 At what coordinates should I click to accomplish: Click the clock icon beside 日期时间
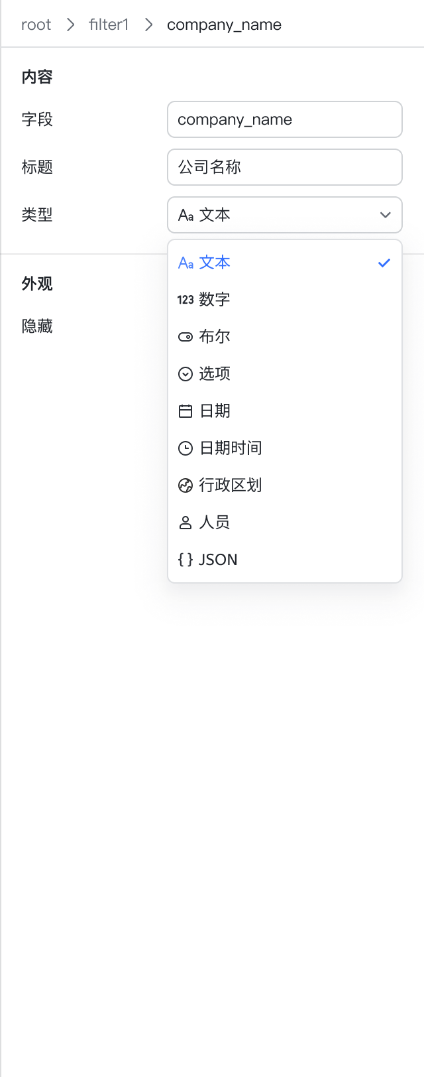tap(185, 448)
